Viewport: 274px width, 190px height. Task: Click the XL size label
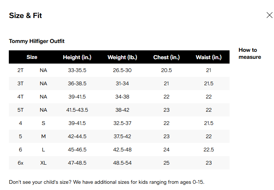pyautogui.click(x=43, y=163)
